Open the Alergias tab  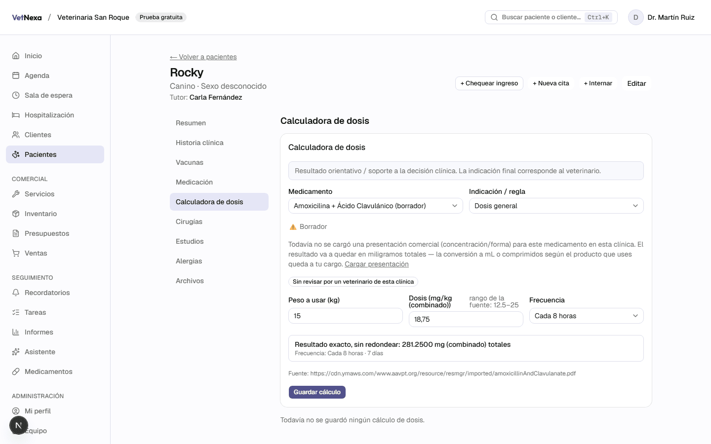[219, 261]
